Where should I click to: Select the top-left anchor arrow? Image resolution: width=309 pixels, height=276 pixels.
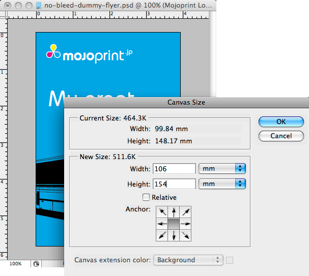(x=162, y=212)
